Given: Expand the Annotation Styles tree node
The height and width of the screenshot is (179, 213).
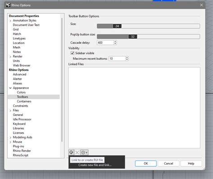Looking at the screenshot, I should (10, 21).
